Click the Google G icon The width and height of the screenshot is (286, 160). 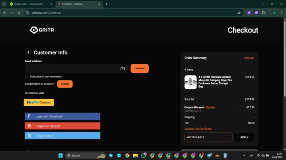pos(29,126)
